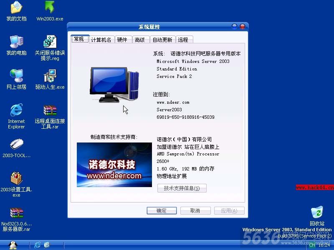Viewport: 334px width, 250px height.
Task: Select the Nod32 服务器版.rar archive icon
Action: pyautogui.click(x=16, y=220)
